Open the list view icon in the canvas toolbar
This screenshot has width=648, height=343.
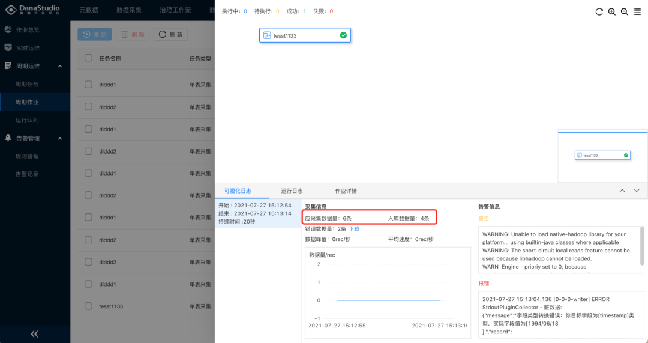coord(637,11)
